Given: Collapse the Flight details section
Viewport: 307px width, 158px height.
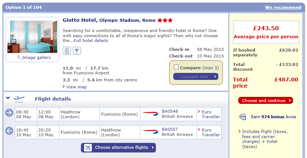Looking at the screenshot, I should point(8,98).
